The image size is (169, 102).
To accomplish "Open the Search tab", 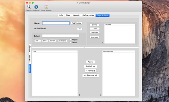I will (76, 15).
